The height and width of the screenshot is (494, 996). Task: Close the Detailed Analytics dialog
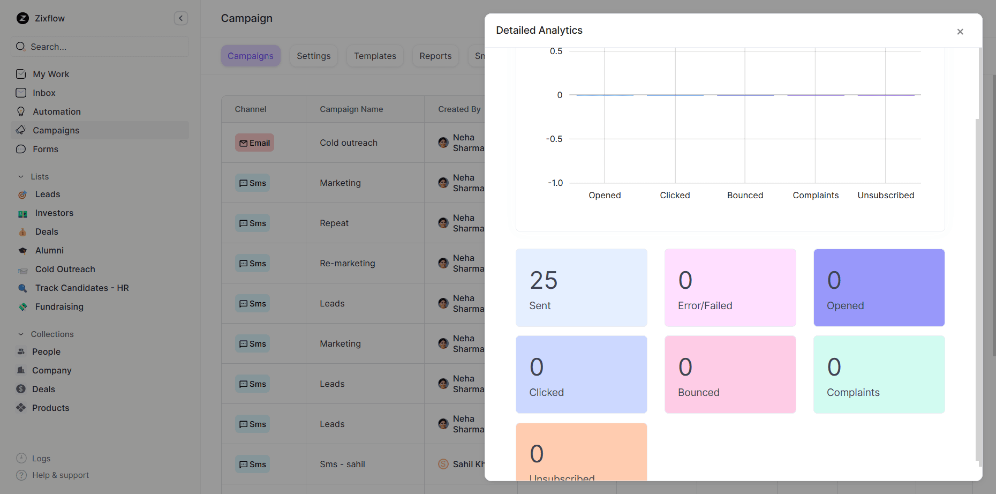click(x=960, y=31)
